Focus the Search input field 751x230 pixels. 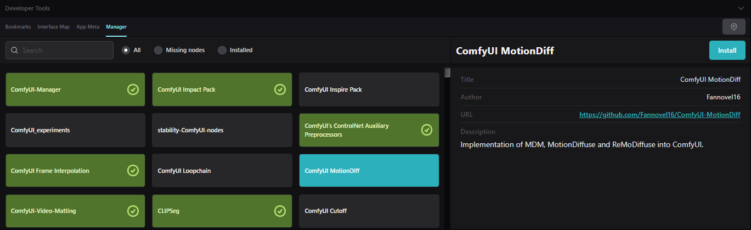click(x=59, y=50)
